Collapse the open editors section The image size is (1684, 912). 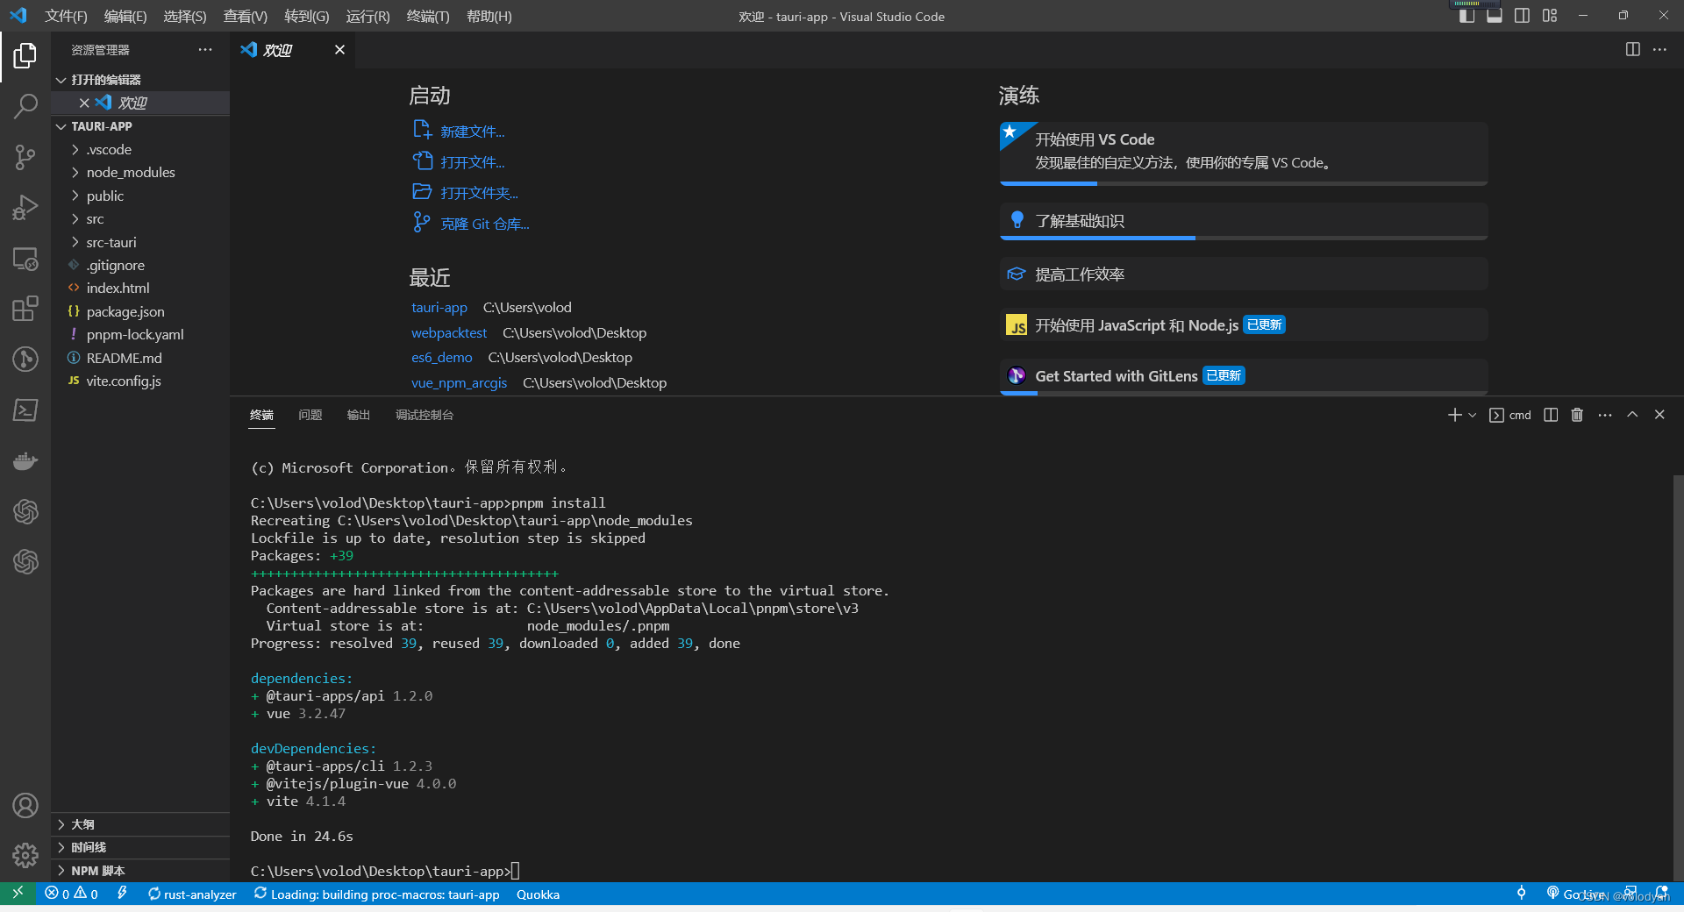tap(140, 80)
